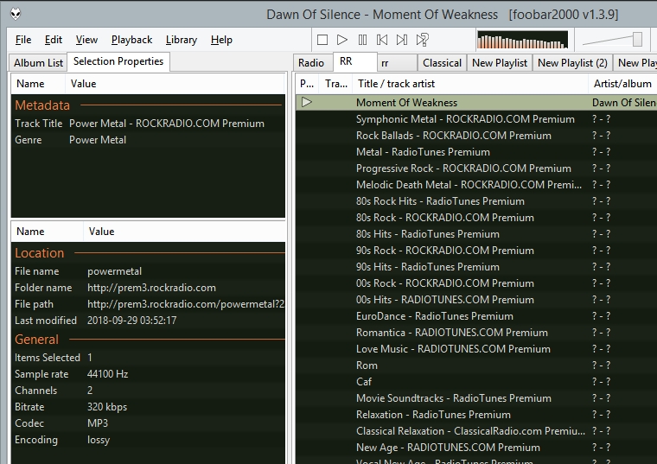Image resolution: width=657 pixels, height=464 pixels.
Task: Select 80s Rock Hits - RadioTunes Premium
Action: (476, 201)
